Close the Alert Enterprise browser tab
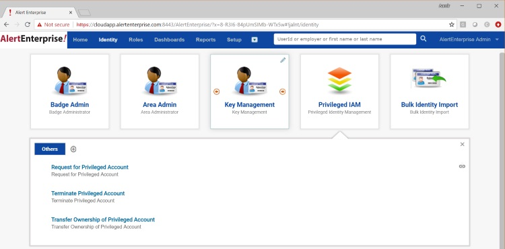Screen dimensions: 505x249 coord(71,13)
